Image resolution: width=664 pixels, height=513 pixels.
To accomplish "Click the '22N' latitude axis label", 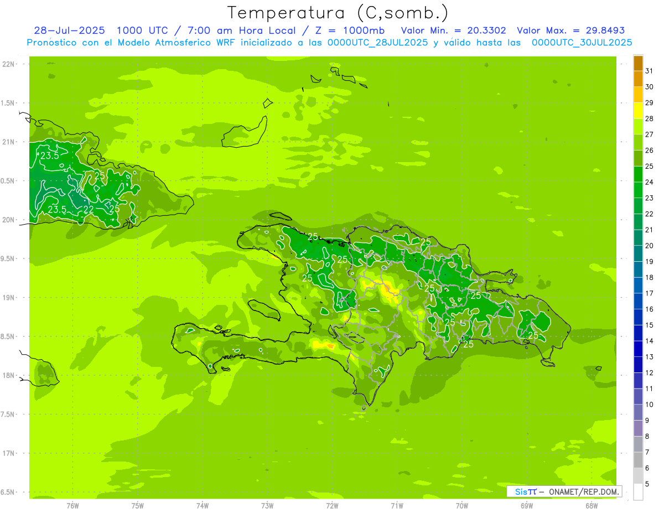I will pos(9,64).
